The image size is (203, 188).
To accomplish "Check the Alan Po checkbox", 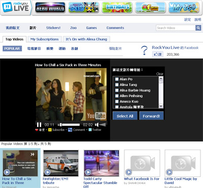I will click(x=117, y=79).
